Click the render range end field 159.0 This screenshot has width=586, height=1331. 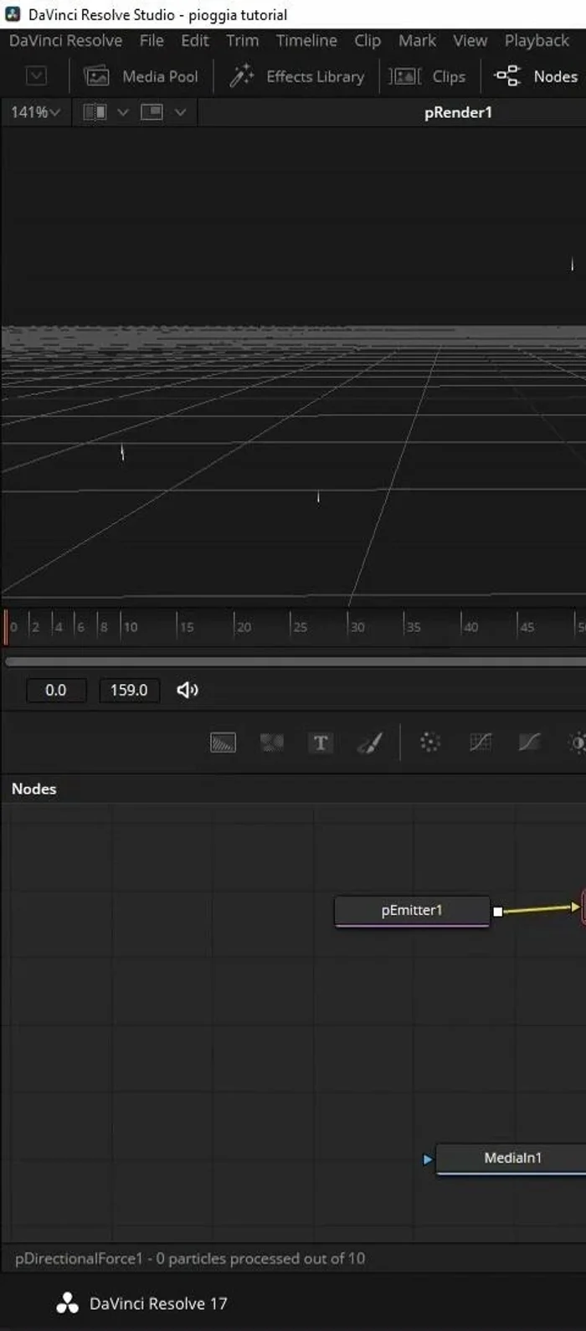click(129, 690)
